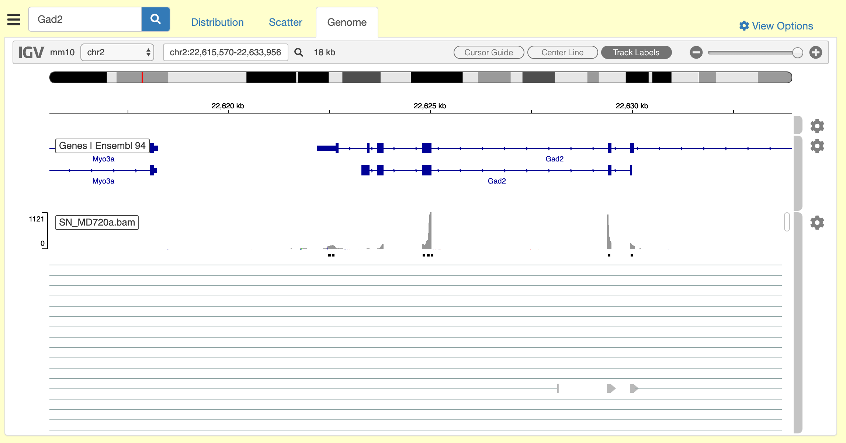Click the SN_MD720a.bam track label
846x443 pixels.
pyautogui.click(x=97, y=222)
